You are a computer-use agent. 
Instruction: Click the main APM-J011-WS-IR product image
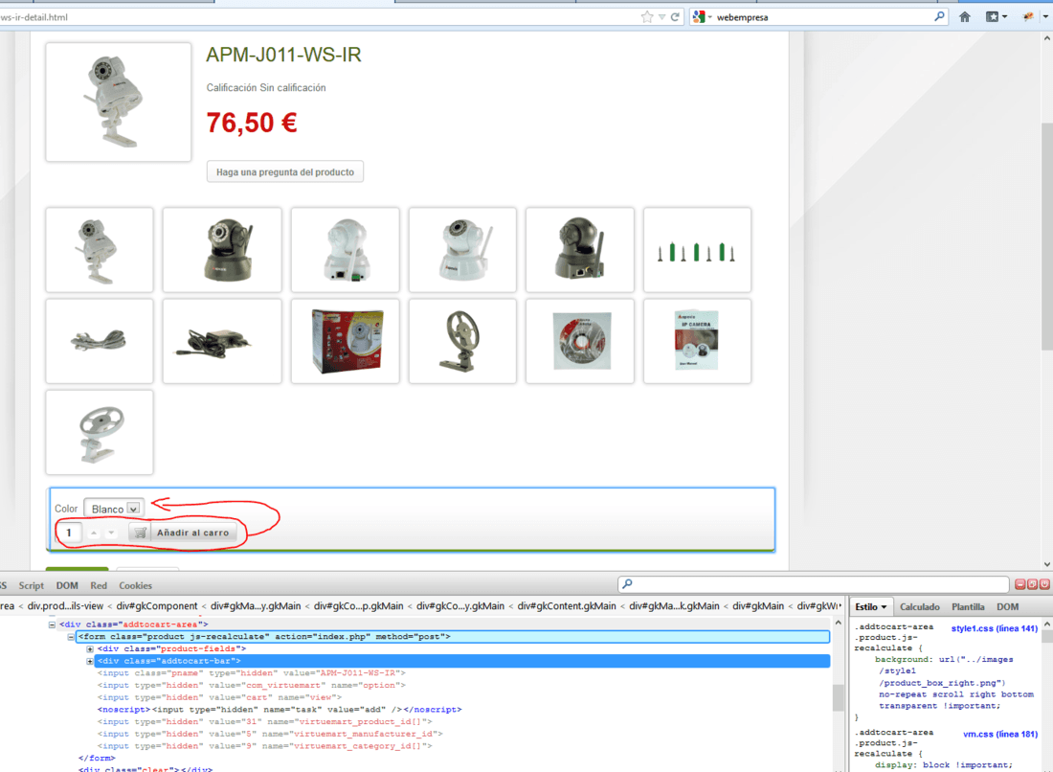pyautogui.click(x=118, y=102)
